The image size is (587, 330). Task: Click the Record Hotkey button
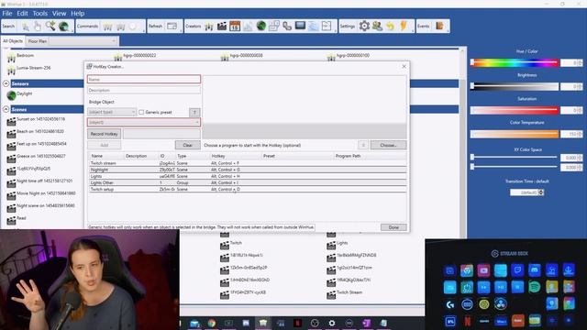tap(104, 134)
